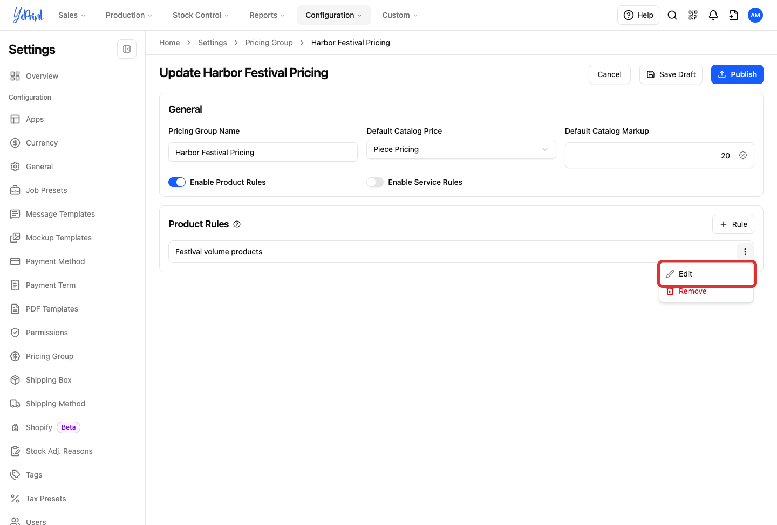
Task: Click the Payment Term icon
Action: coord(15,285)
